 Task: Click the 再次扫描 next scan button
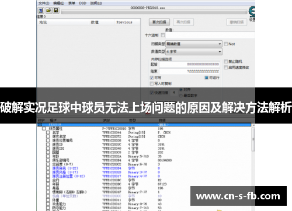point(183,22)
